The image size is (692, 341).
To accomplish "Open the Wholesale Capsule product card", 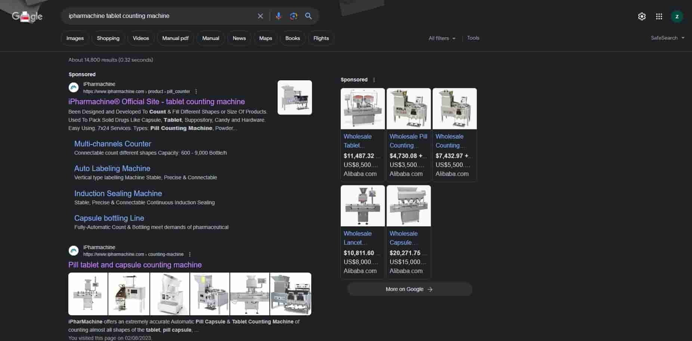I will [408, 232].
